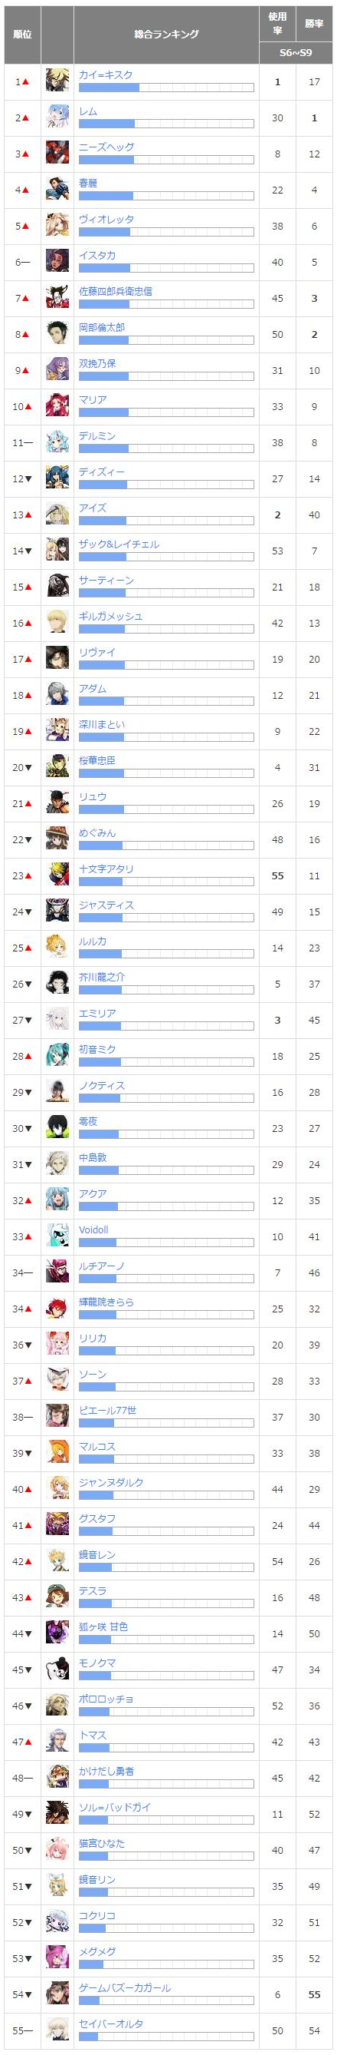This screenshot has width=337, height=2055.
Task: Sort by the 使用率 column header
Action: point(277,23)
